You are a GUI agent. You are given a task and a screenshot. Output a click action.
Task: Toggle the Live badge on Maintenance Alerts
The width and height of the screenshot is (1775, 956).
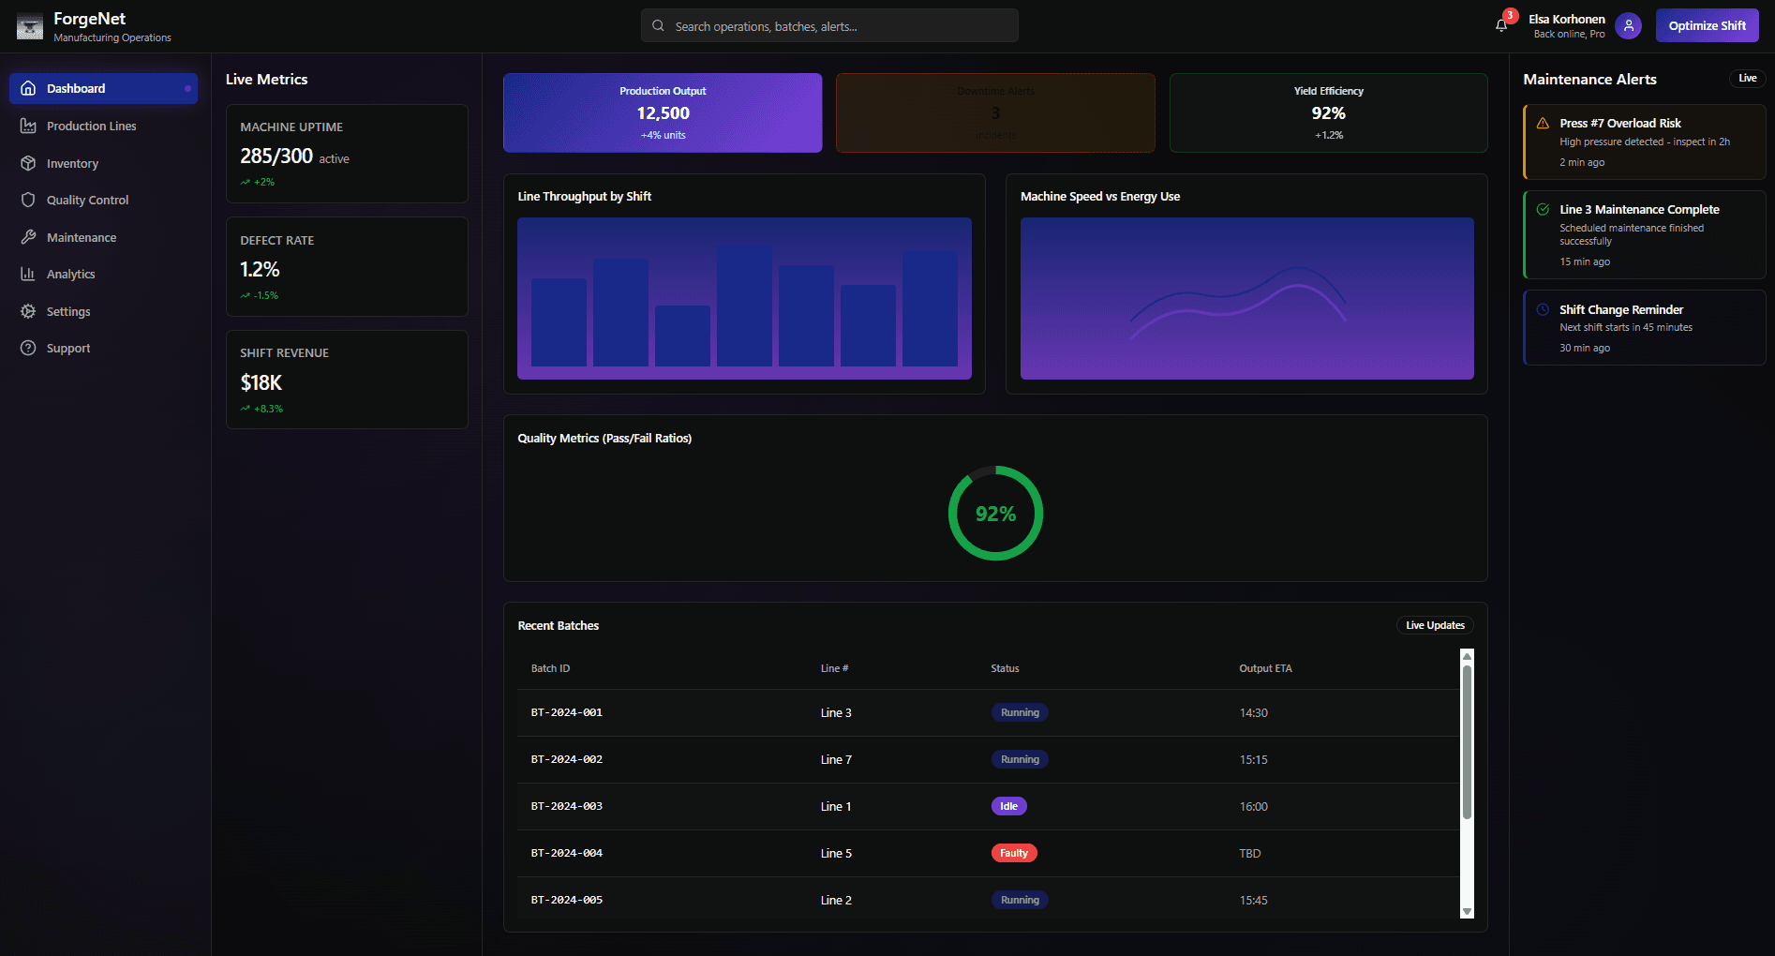tap(1747, 79)
